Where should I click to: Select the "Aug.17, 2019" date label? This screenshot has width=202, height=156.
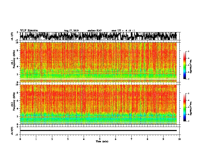tap(71, 31)
